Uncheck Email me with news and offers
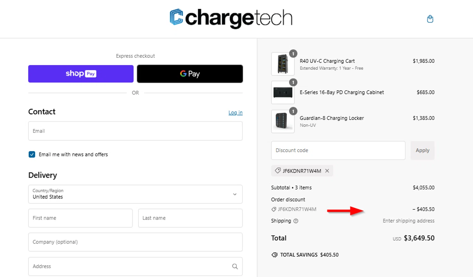The width and height of the screenshot is (473, 277). tap(32, 154)
